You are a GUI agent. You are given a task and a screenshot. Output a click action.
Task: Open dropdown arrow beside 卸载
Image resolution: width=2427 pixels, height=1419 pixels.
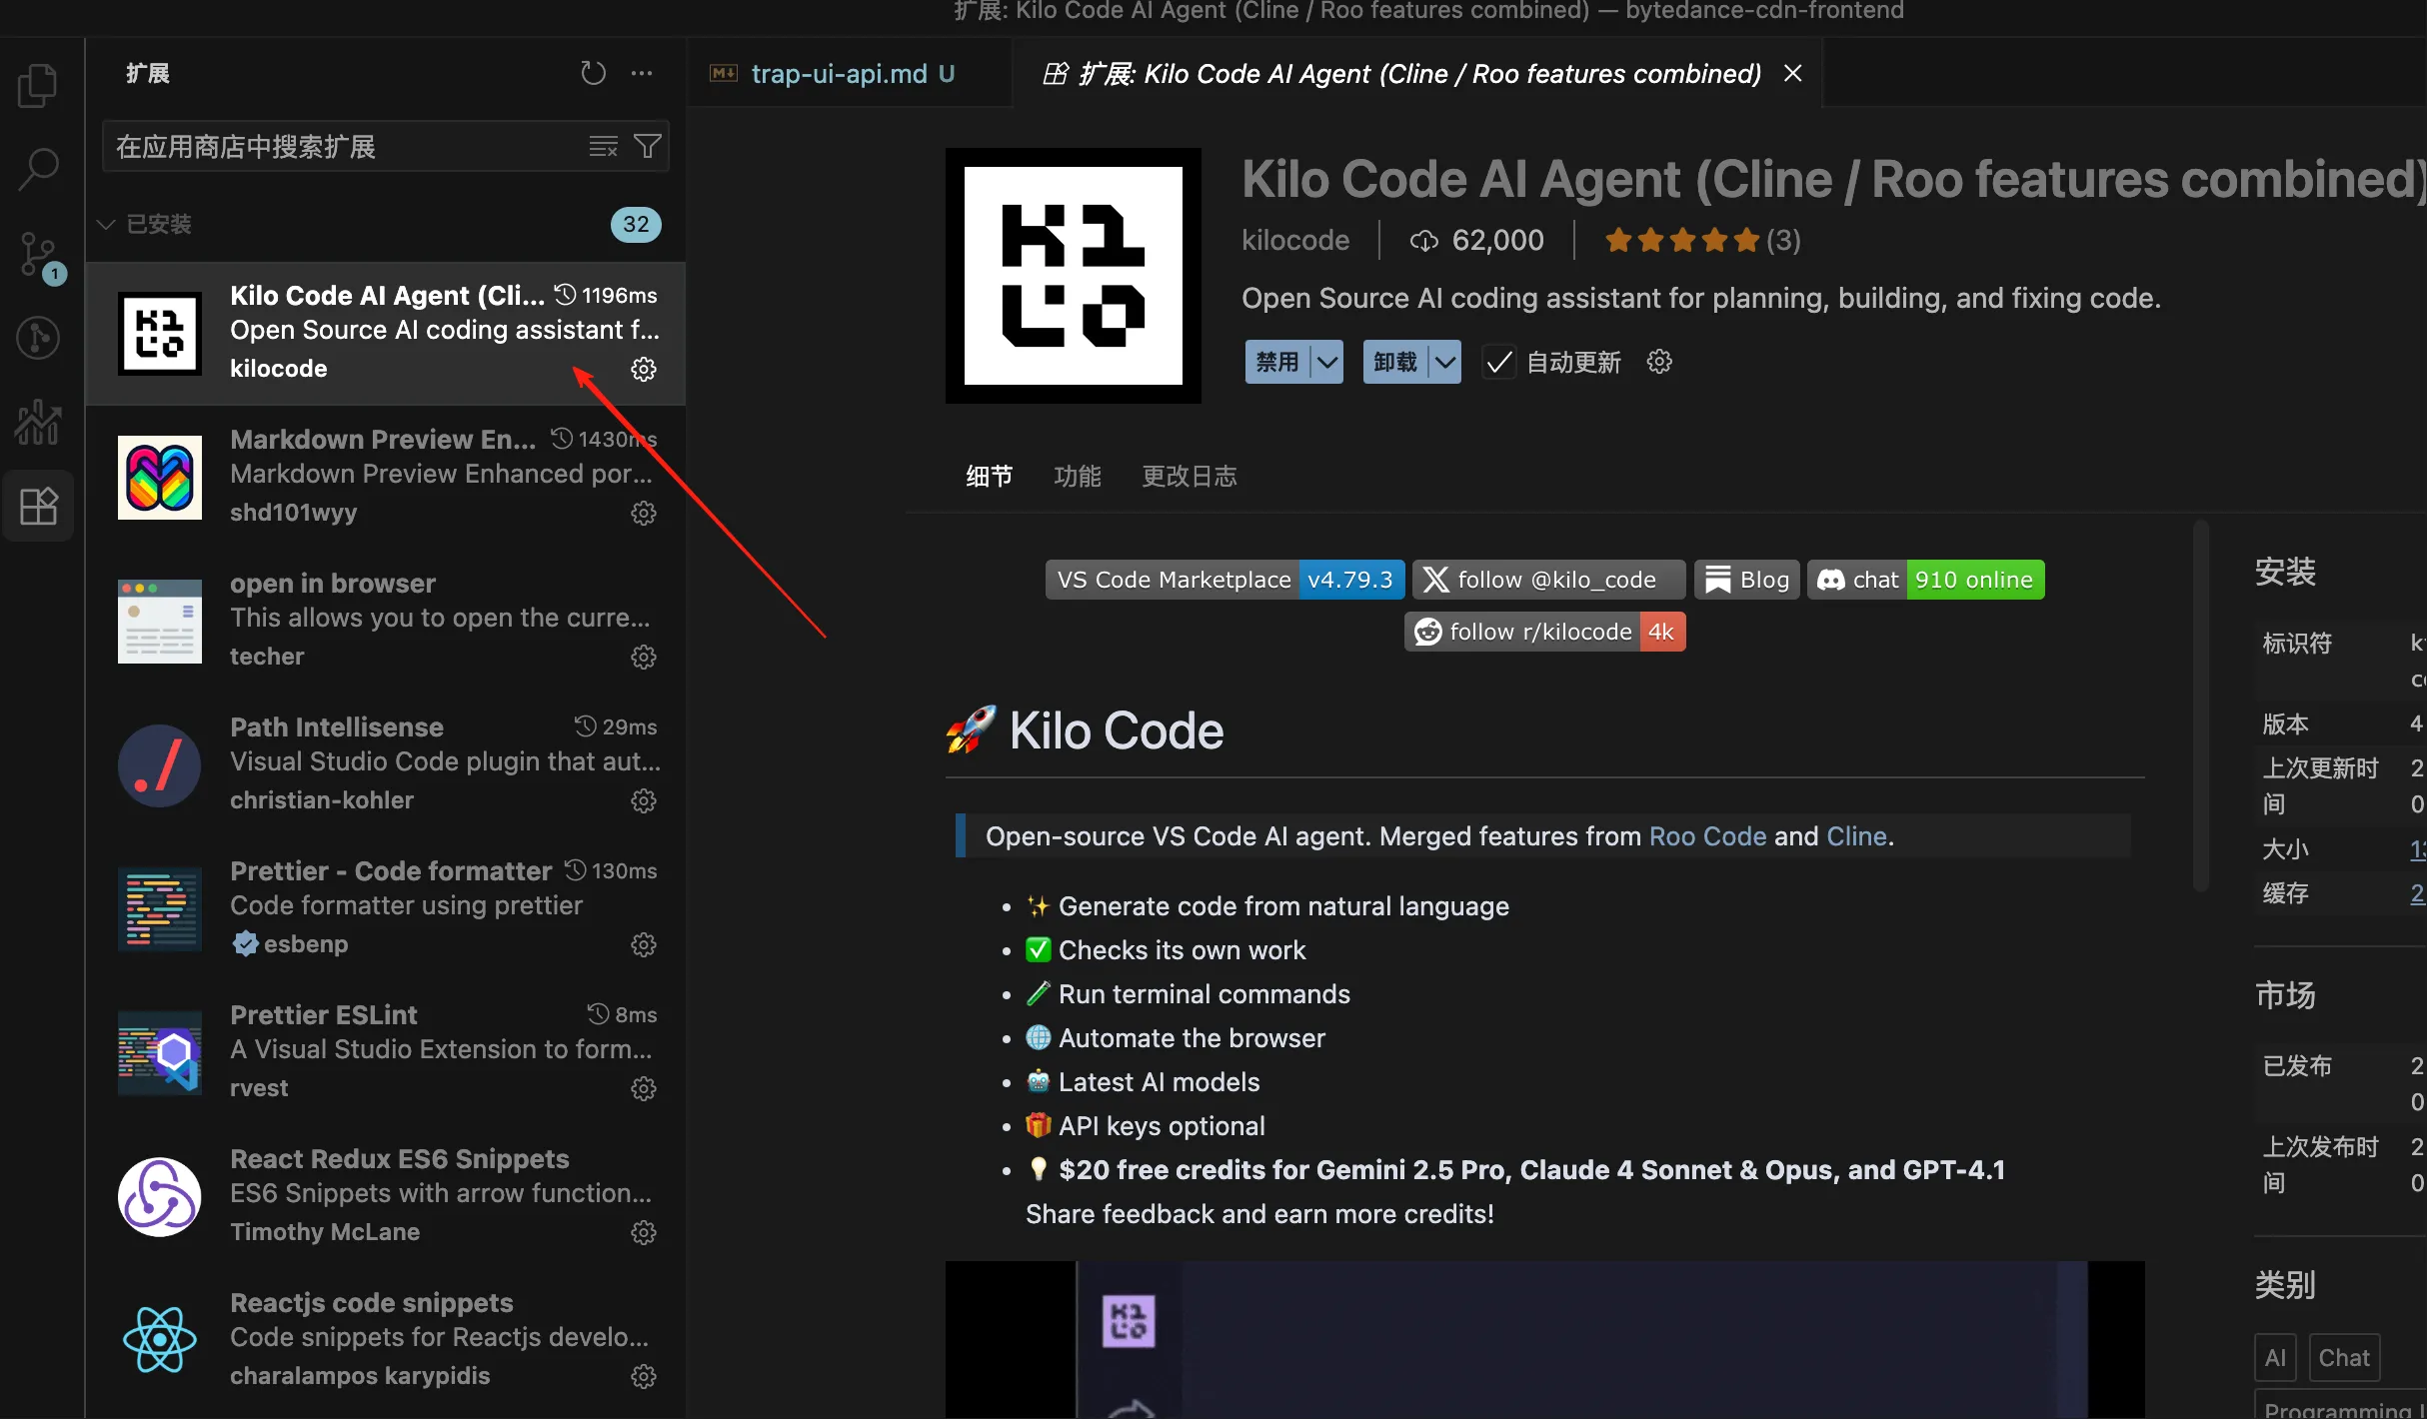click(1444, 362)
